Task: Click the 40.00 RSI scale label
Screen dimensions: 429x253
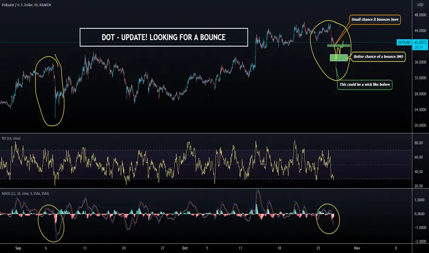Action: 418,172
